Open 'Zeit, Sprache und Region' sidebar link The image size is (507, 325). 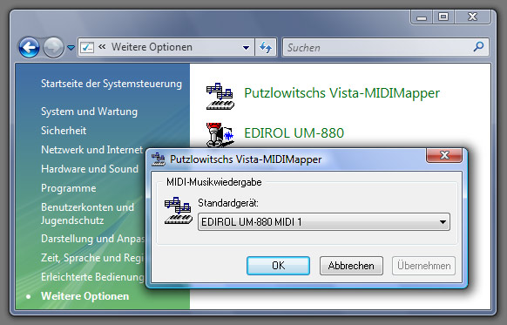(x=92, y=258)
